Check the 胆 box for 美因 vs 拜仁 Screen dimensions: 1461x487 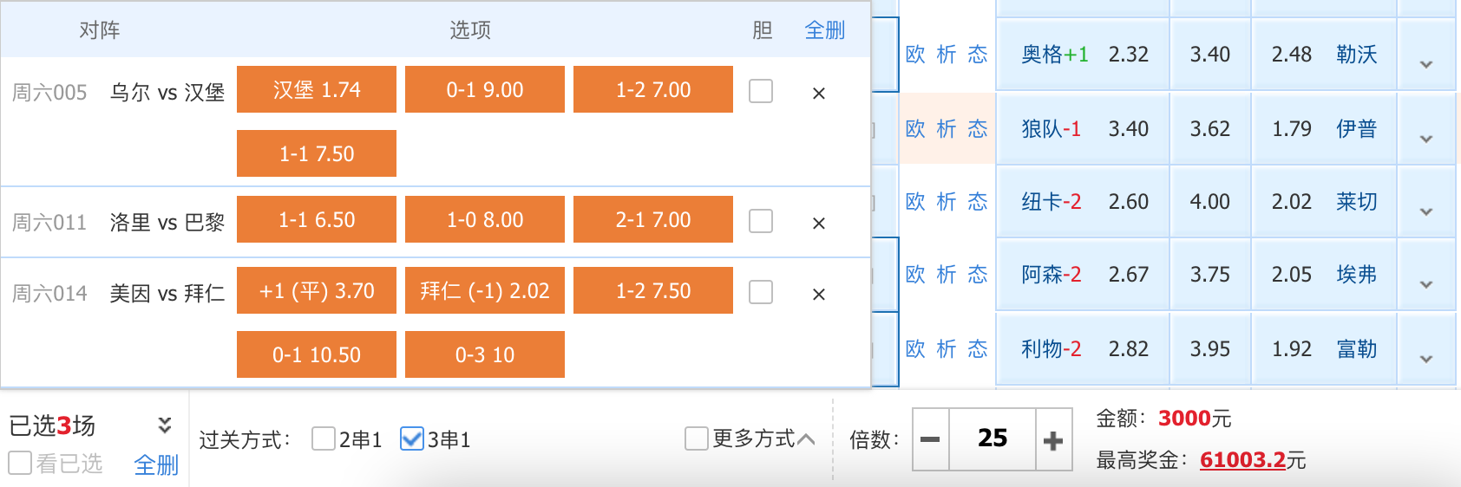[x=761, y=292]
